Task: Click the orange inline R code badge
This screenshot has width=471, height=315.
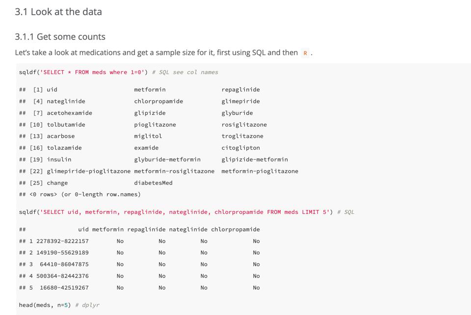Action: 305,53
